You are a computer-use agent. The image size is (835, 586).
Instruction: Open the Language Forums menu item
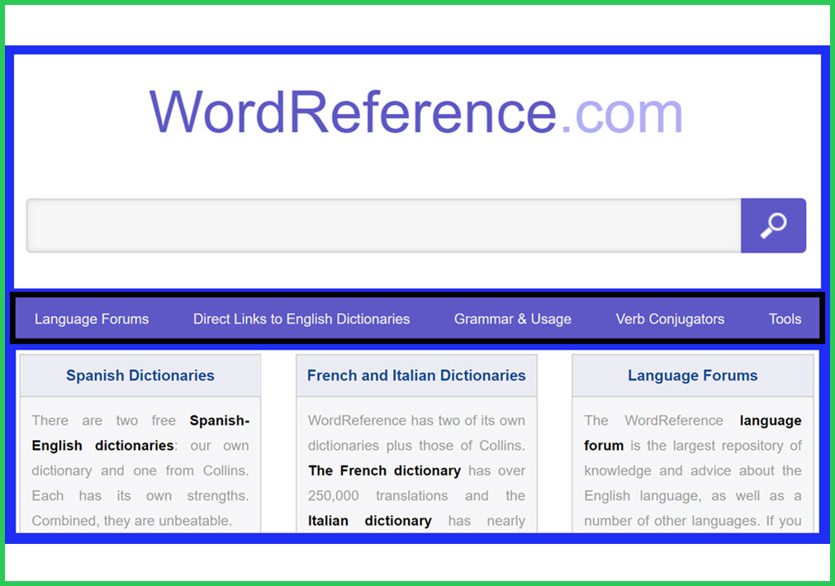pos(92,319)
